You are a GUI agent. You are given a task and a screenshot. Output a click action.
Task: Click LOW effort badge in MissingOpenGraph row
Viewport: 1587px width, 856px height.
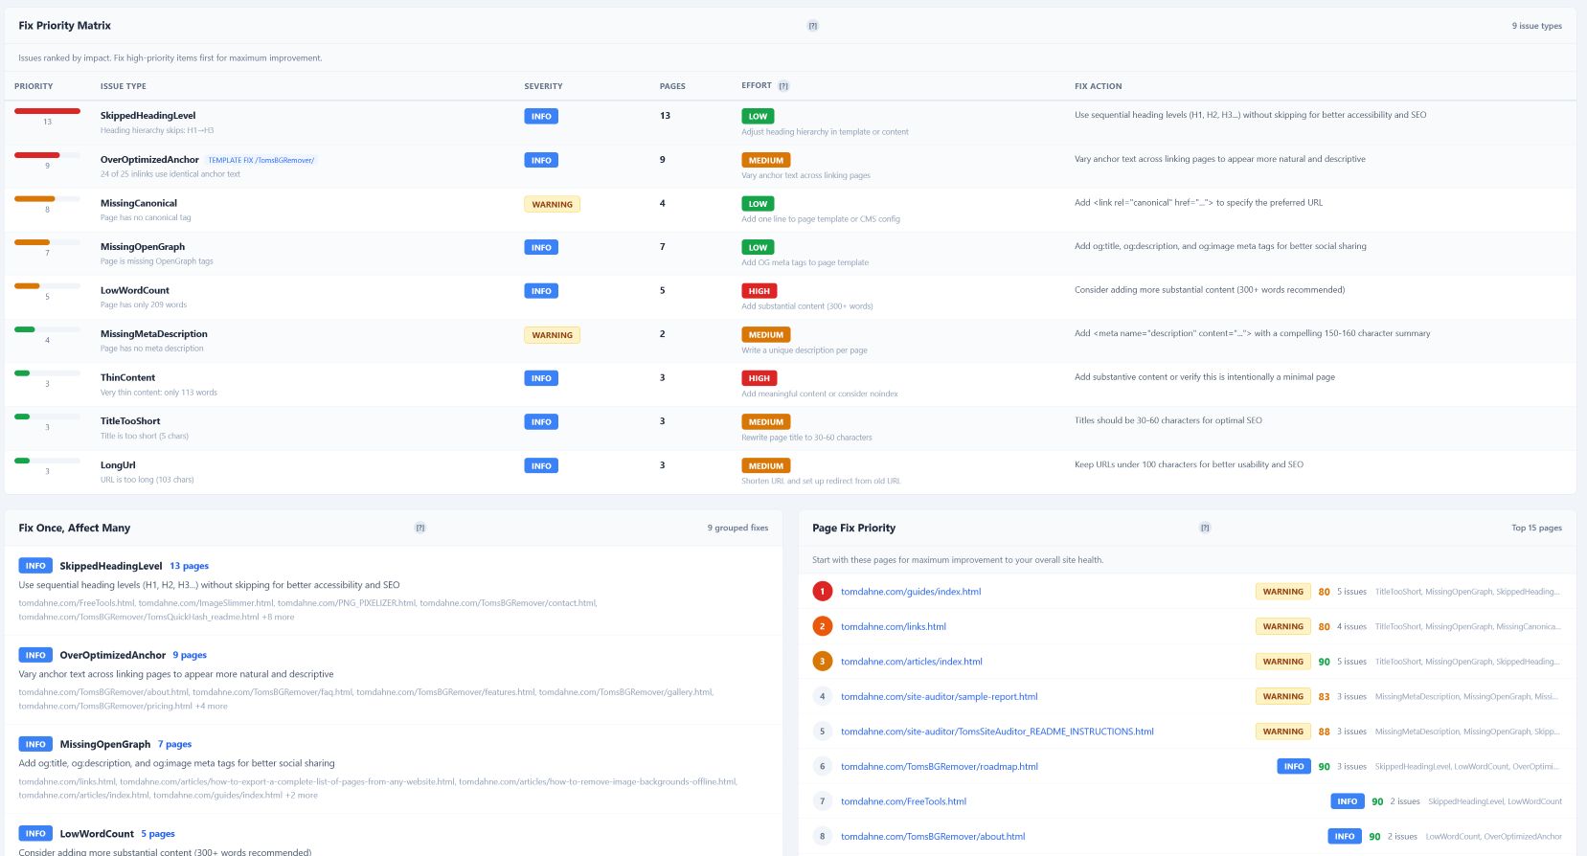click(758, 247)
